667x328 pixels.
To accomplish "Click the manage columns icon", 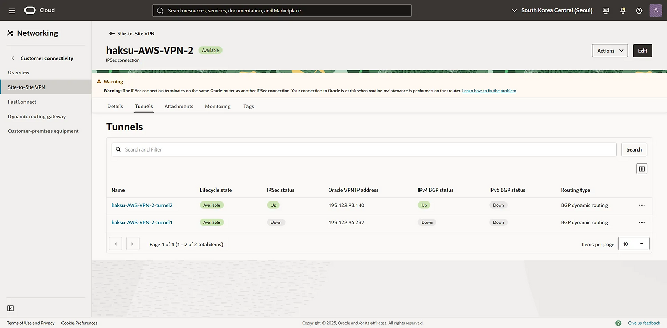I will pos(641,169).
